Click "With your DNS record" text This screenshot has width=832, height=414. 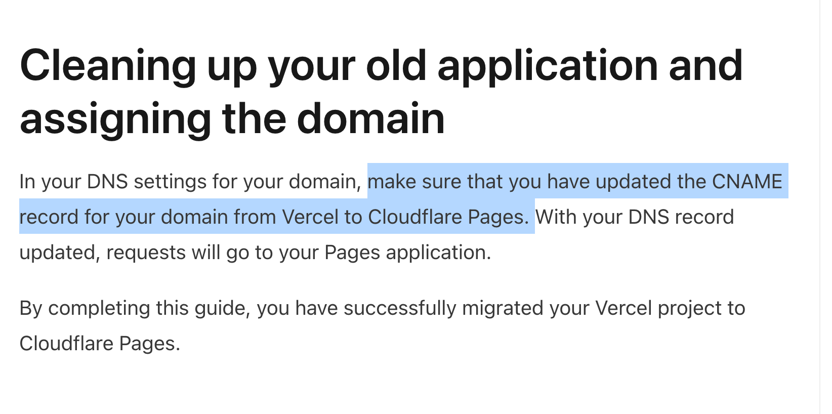point(635,217)
